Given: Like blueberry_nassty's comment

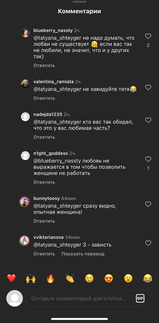Looking at the screenshot, I should coord(148,36).
